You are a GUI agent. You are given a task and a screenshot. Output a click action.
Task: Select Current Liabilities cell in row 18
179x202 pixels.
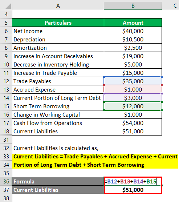(x=58, y=131)
